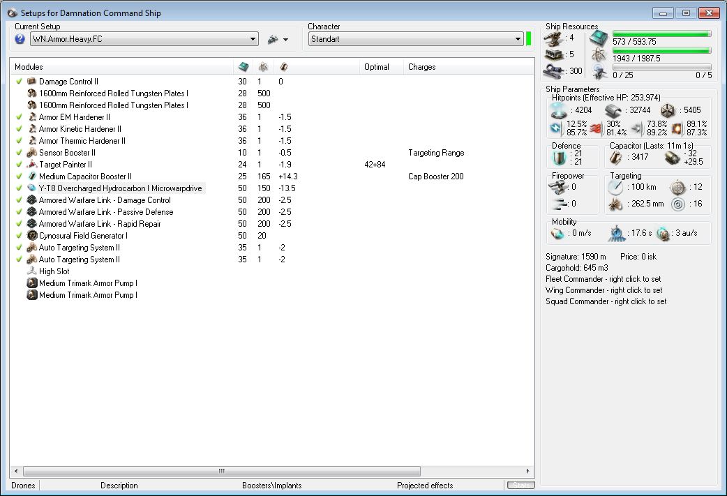Viewport: 727px width, 496px height.
Task: Toggle the Damage Control II active checkmark
Action: 19,81
